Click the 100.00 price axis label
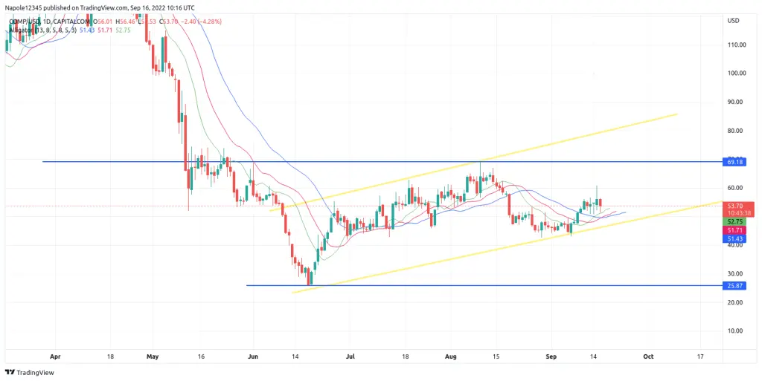 [737, 74]
